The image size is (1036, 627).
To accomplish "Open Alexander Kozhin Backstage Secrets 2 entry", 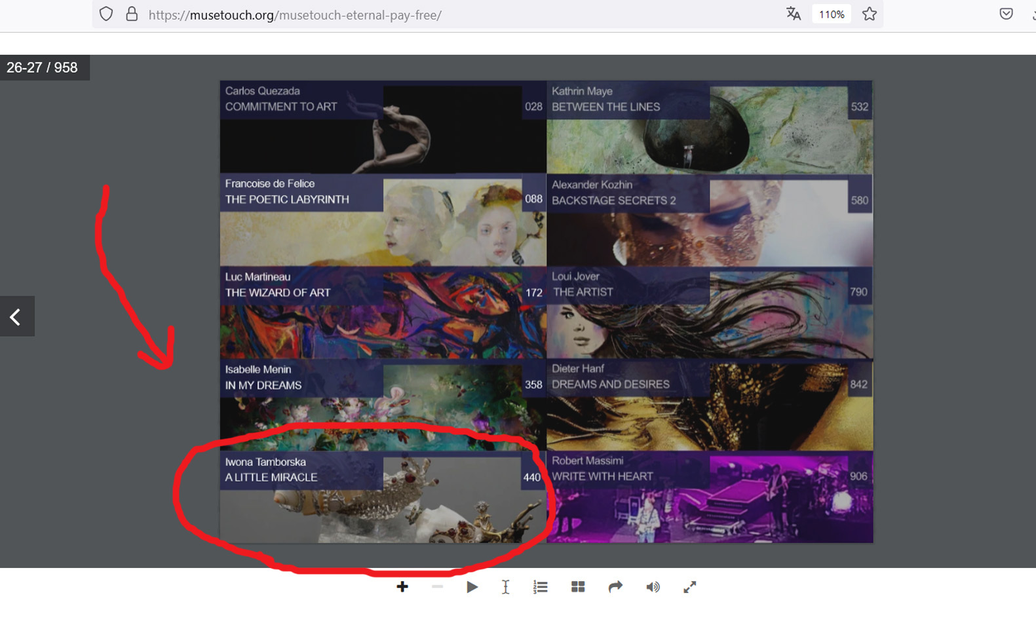I will point(710,219).
